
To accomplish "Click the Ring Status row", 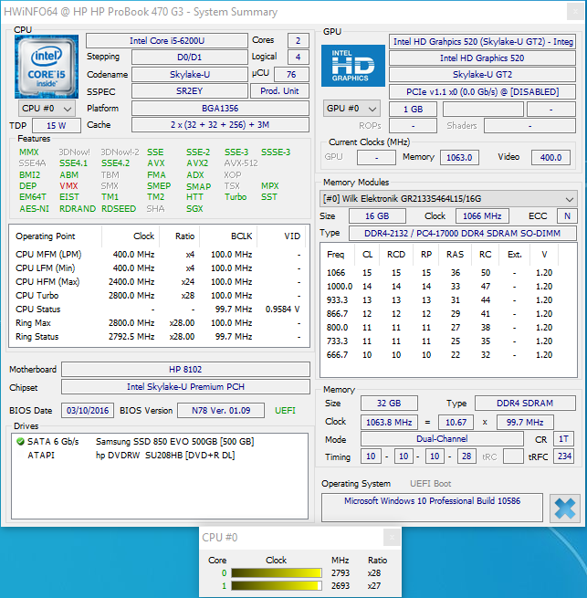I will pyautogui.click(x=159, y=337).
